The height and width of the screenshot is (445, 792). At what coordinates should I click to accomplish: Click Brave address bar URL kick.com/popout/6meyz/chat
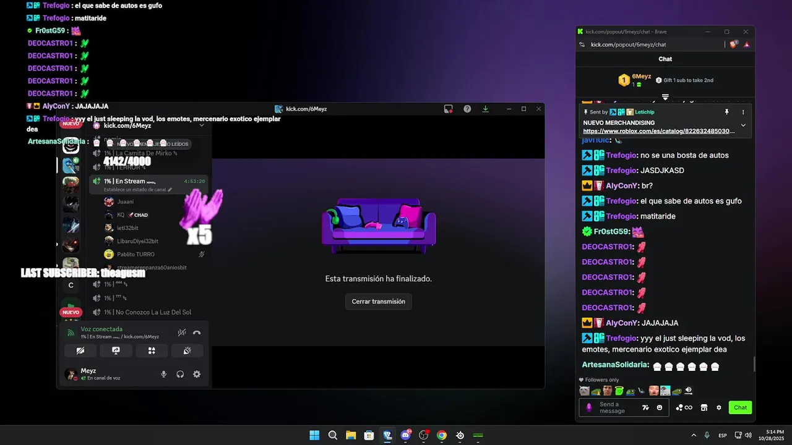(628, 44)
